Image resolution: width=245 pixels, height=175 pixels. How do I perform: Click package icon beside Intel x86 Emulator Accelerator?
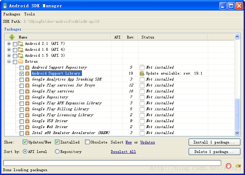pyautogui.click(x=27, y=133)
